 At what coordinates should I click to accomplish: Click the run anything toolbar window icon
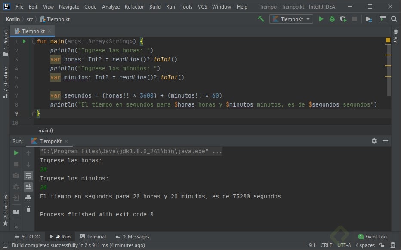pos(383,19)
